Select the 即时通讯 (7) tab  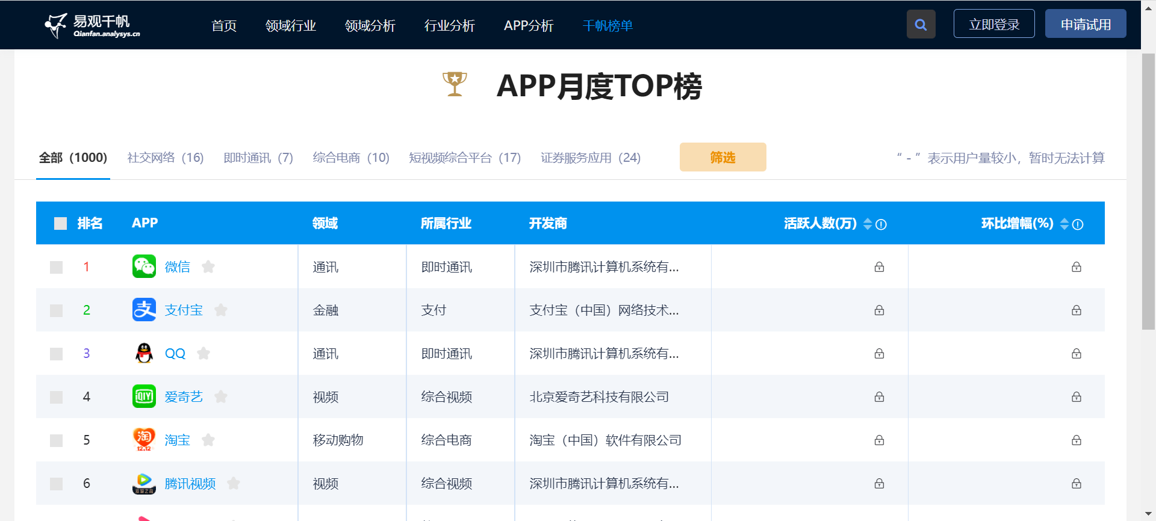258,158
